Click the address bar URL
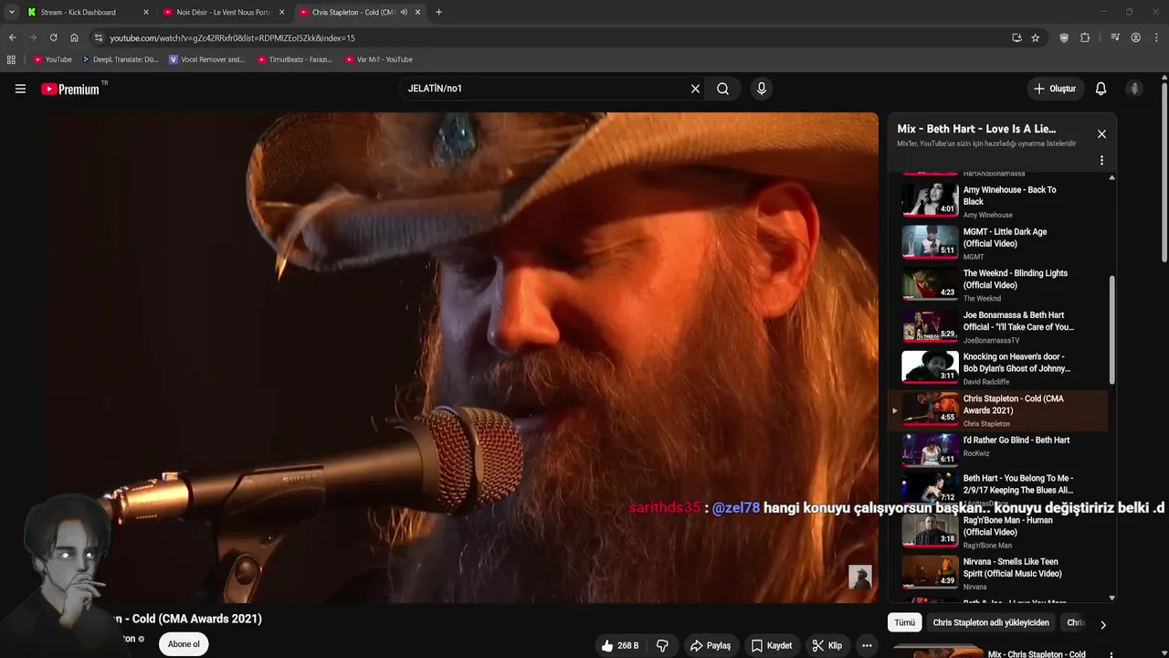Viewport: 1169px width, 658px height. [232, 37]
